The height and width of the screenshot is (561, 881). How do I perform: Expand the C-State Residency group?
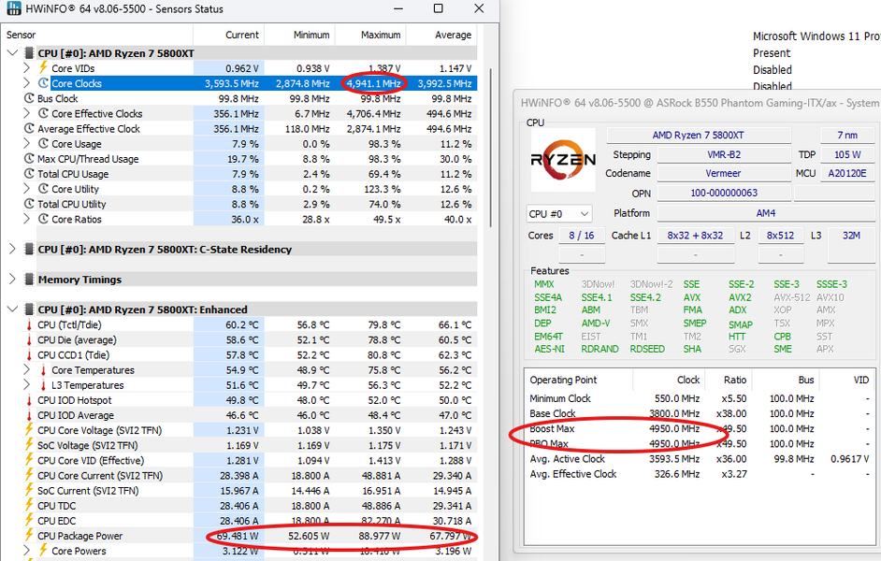[12, 249]
